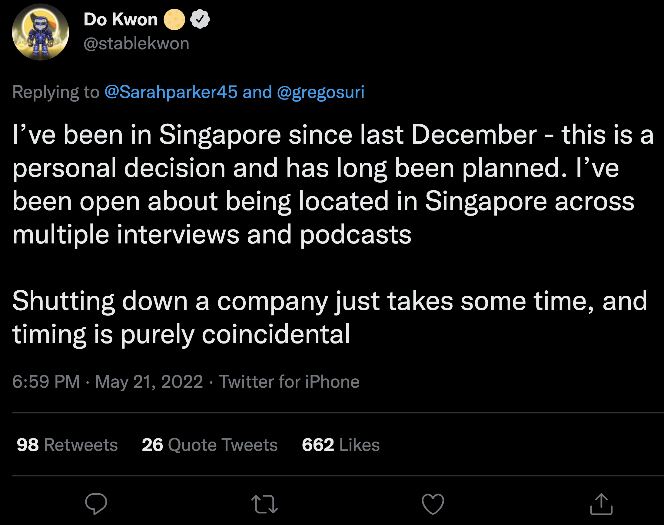
Task: Click the paragraph about shutting down a company
Action: (329, 317)
